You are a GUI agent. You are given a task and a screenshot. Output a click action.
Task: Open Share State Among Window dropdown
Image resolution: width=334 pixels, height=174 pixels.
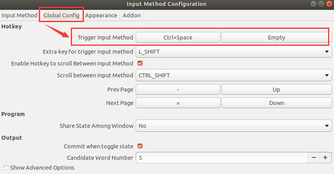click(x=233, y=126)
